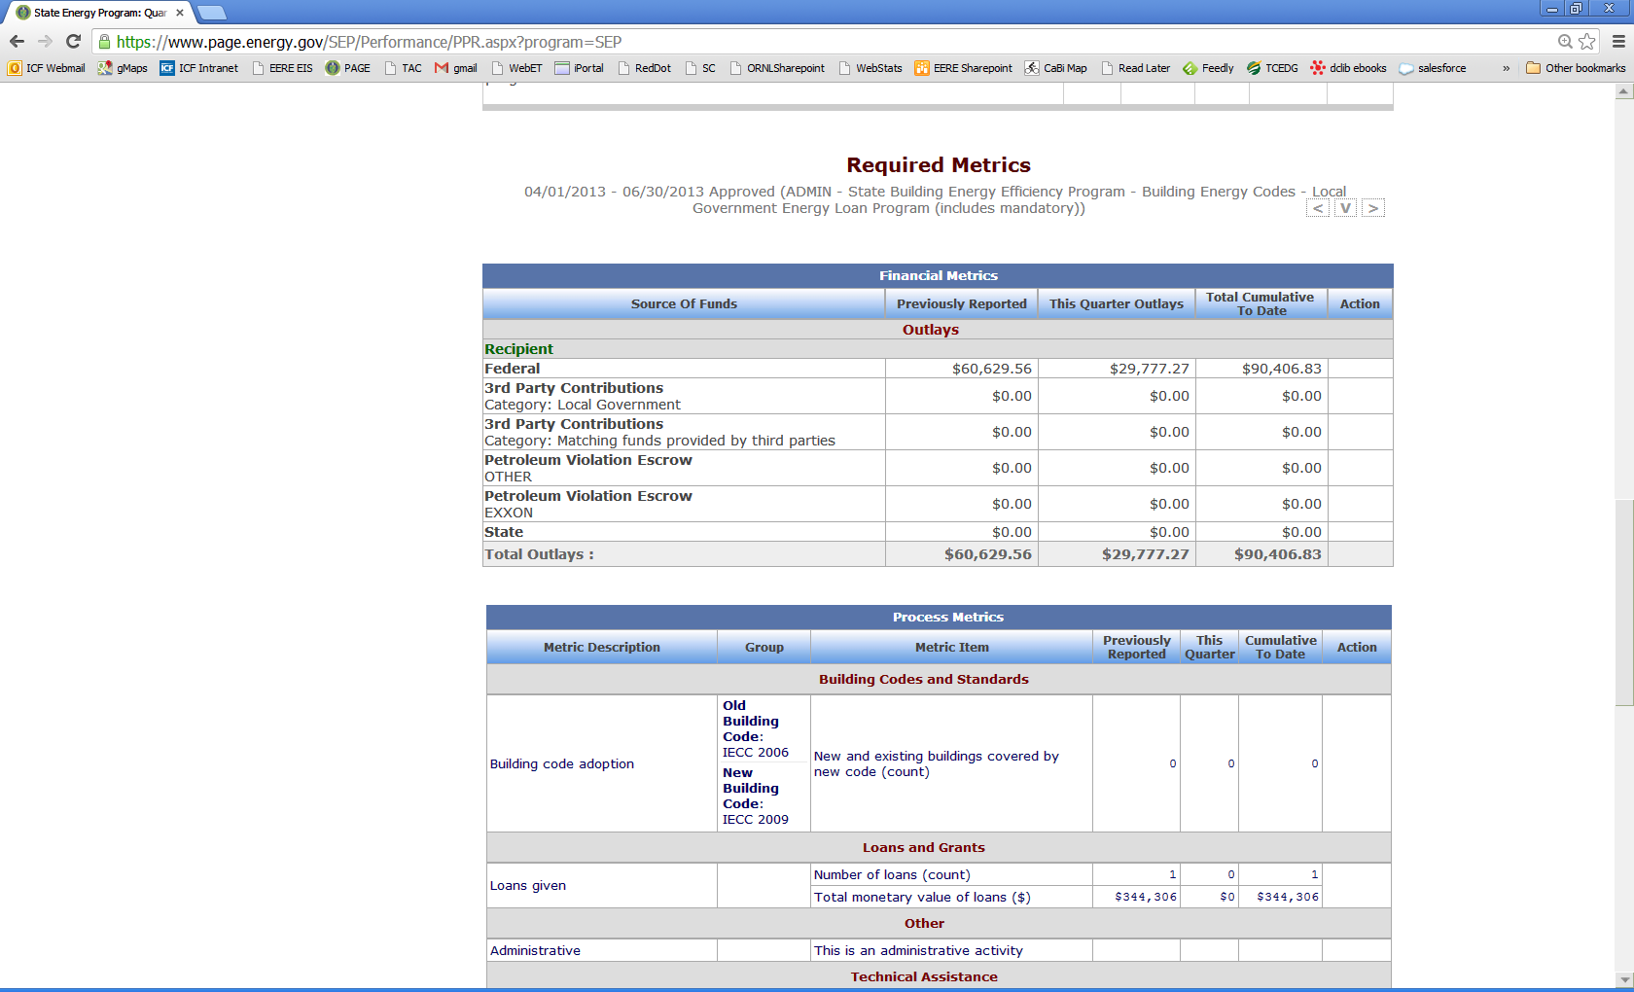Go to next metrics with > button
This screenshot has height=992, width=1634.
(x=1372, y=208)
